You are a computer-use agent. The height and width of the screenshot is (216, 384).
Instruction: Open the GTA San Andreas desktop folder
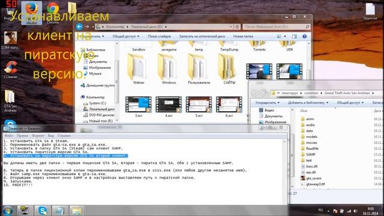10,101
